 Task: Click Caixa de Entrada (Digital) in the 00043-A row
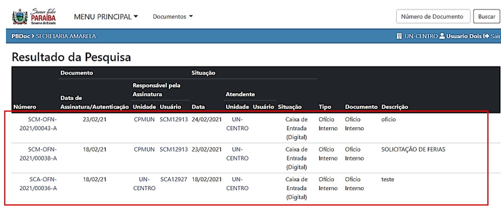pyautogui.click(x=296, y=128)
